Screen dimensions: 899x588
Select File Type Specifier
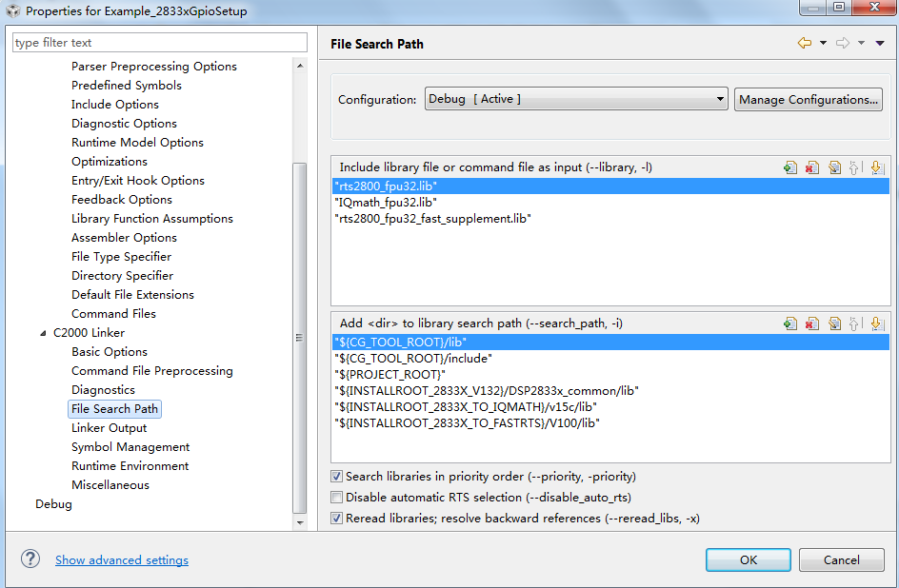pos(121,257)
